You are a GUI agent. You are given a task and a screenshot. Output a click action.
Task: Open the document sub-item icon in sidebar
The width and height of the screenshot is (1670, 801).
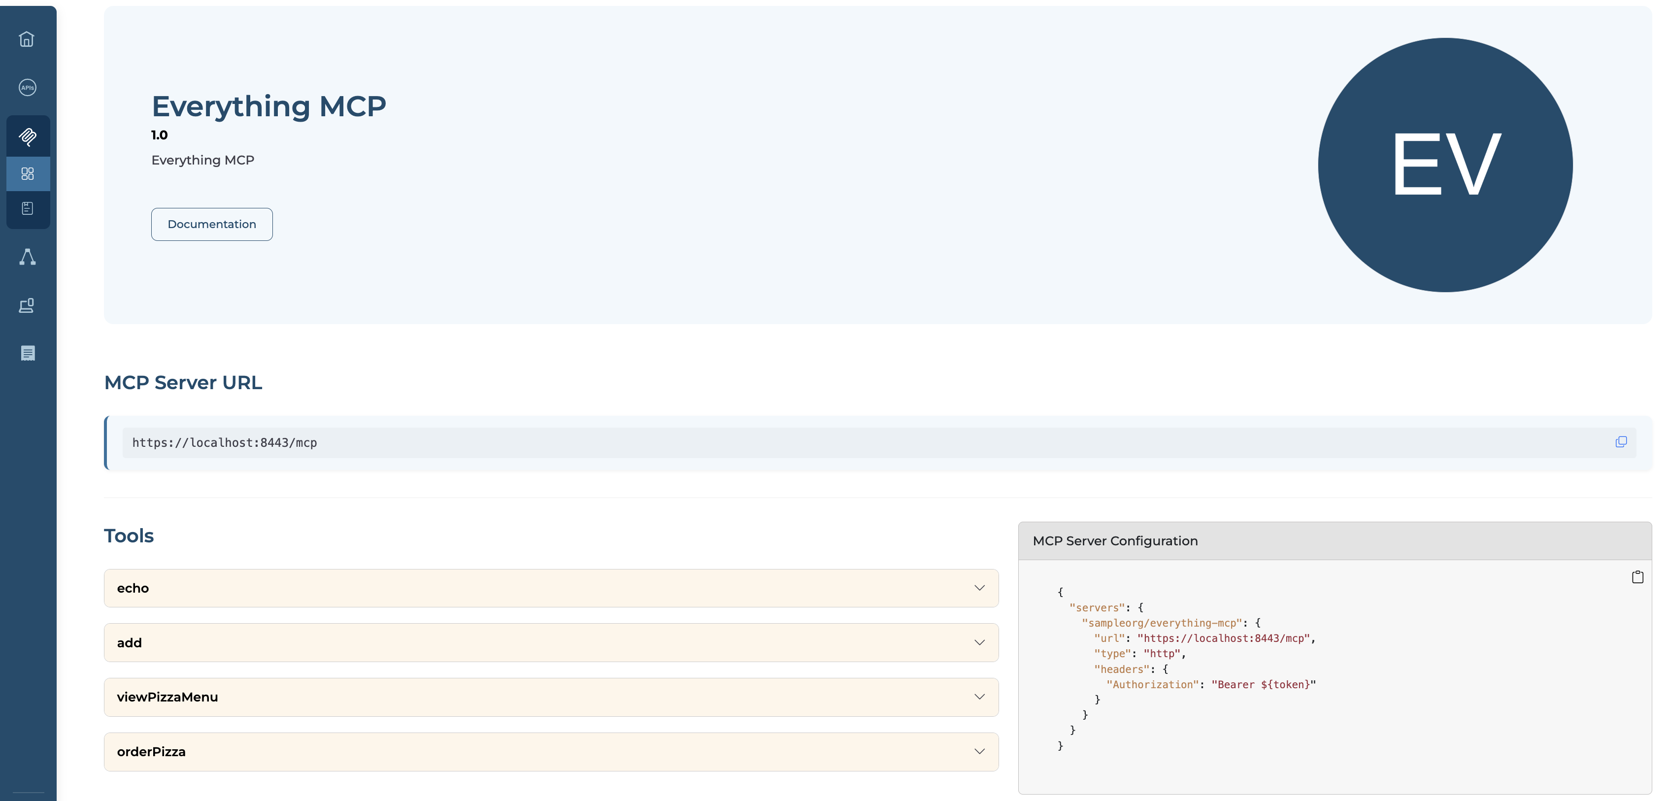point(28,208)
